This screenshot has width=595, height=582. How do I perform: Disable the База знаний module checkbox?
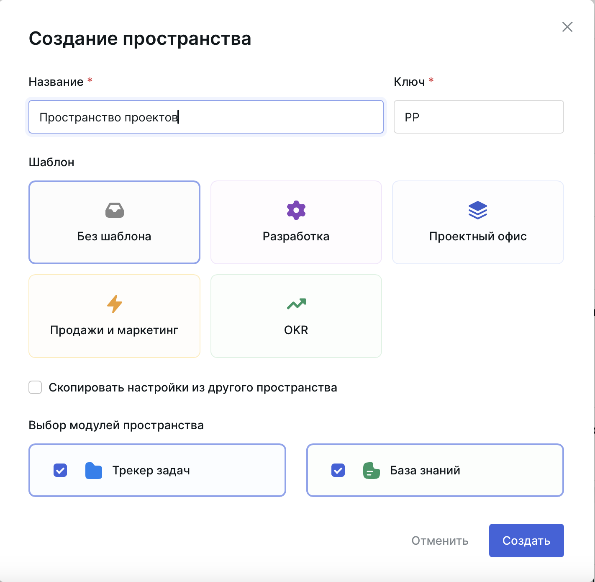(x=338, y=470)
